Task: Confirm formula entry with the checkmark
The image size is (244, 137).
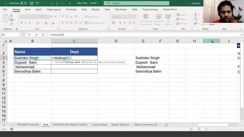Action: coord(36,35)
